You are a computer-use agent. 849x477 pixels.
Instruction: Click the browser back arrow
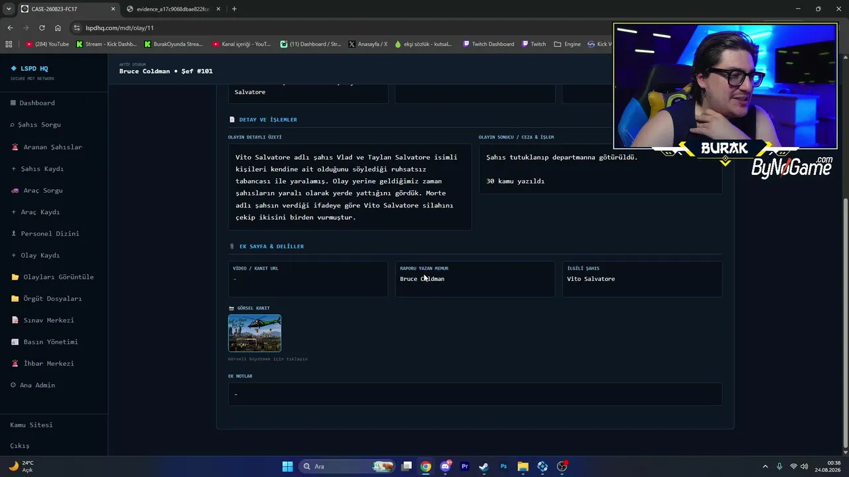point(10,28)
